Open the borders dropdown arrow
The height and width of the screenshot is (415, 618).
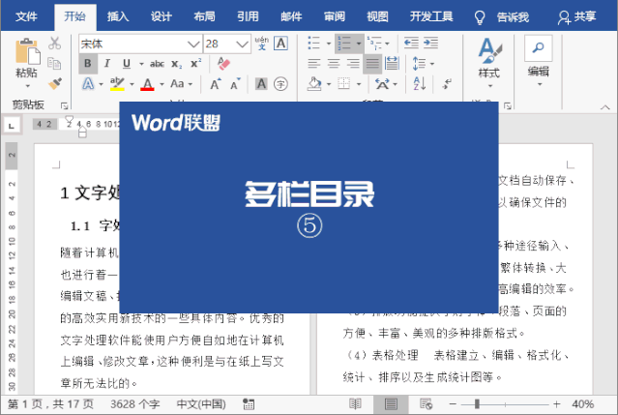tap(359, 84)
